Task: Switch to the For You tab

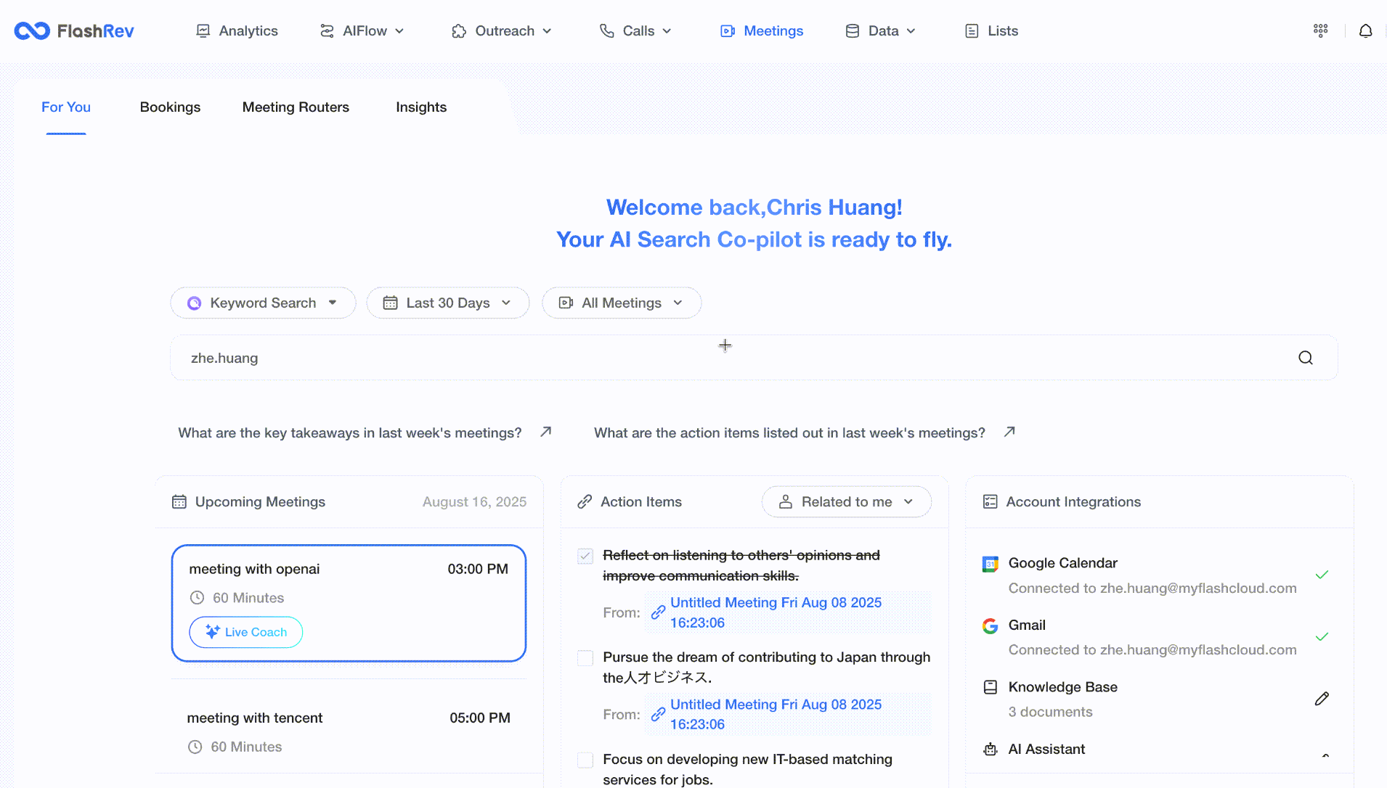Action: [66, 107]
